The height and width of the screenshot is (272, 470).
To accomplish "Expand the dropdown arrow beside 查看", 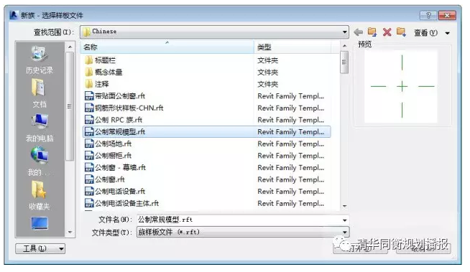I will pyautogui.click(x=447, y=33).
